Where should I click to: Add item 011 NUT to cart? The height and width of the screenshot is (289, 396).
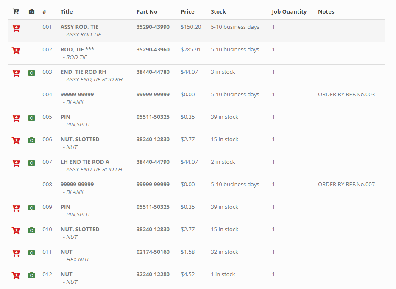point(16,253)
